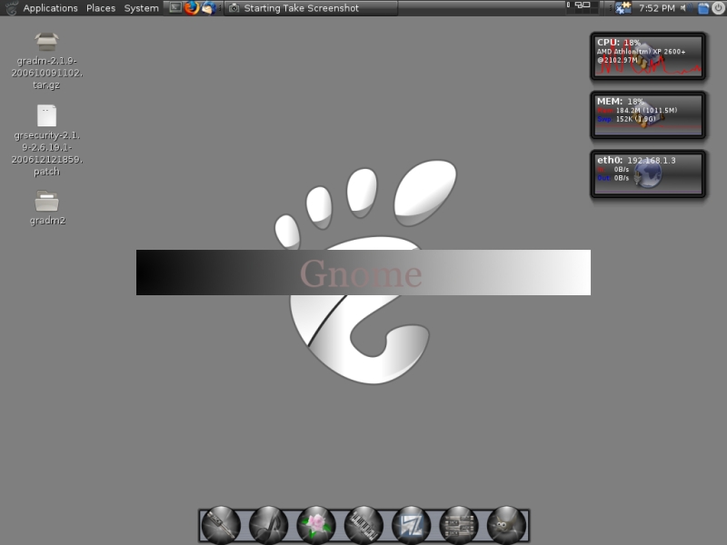Launch GIMP from the dock
The width and height of the screenshot is (727, 545).
[x=507, y=525]
